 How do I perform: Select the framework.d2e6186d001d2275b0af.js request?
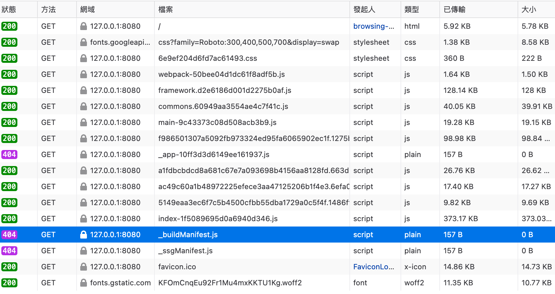[225, 90]
